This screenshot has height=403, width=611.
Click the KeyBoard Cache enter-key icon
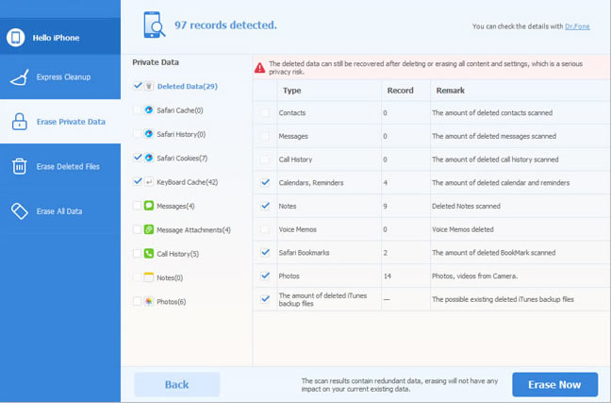click(149, 182)
